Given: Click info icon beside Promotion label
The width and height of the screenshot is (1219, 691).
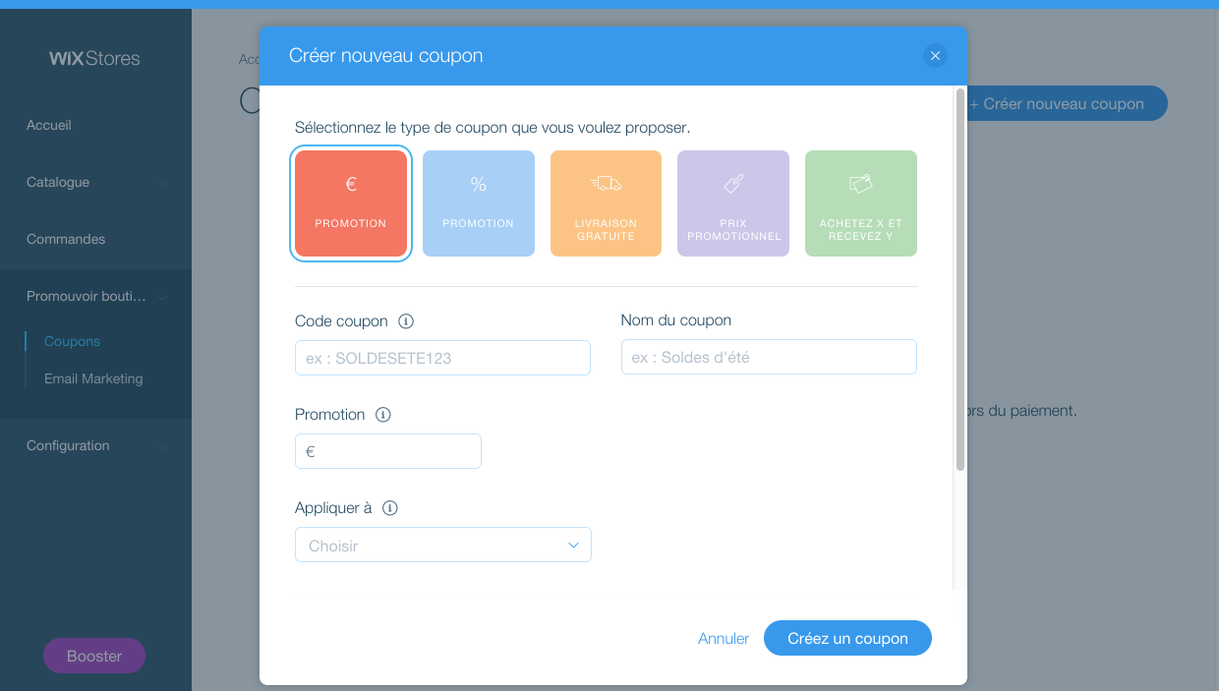Looking at the screenshot, I should [x=383, y=415].
